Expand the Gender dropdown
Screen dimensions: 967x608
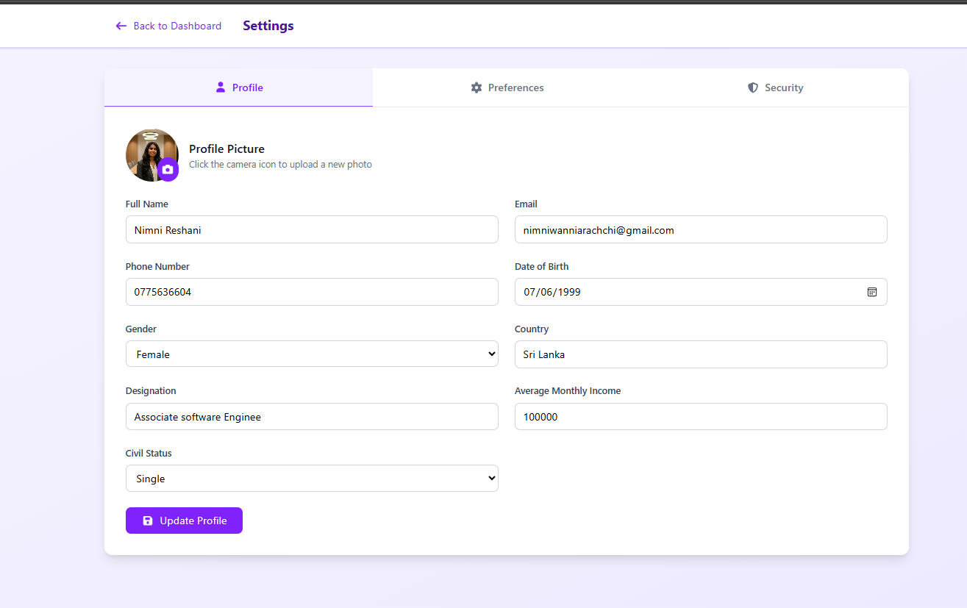pyautogui.click(x=312, y=354)
